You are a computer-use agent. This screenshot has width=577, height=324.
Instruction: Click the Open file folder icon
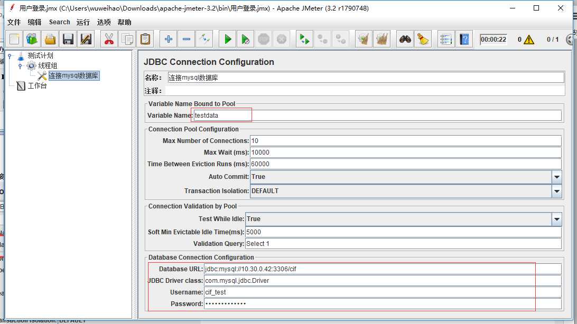pos(50,39)
